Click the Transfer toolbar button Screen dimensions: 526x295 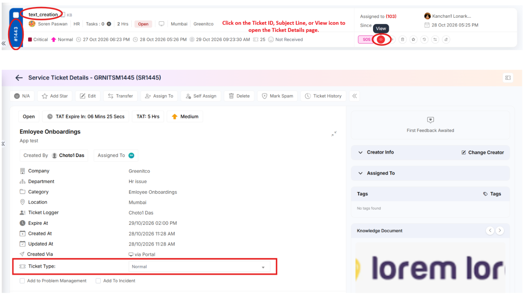(x=121, y=96)
